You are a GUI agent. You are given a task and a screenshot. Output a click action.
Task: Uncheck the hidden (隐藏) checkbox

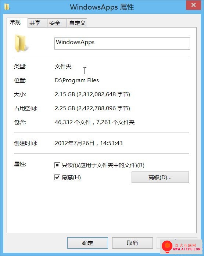click(x=57, y=177)
